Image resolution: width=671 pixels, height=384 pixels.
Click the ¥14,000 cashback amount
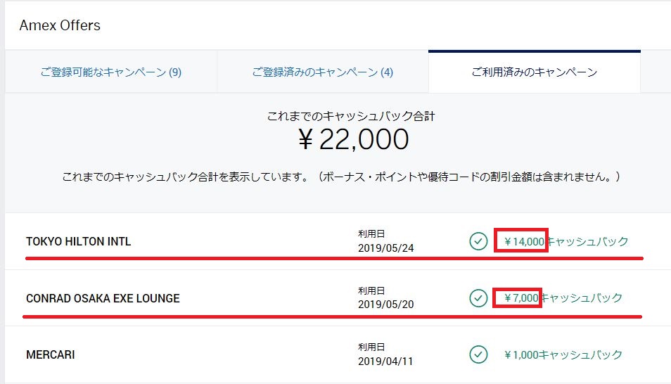(x=524, y=241)
